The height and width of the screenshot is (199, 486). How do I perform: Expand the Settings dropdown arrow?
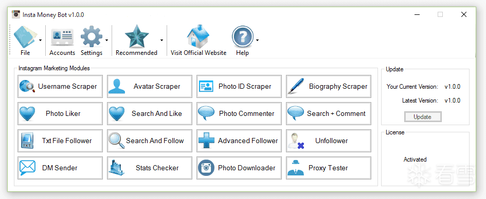106,40
